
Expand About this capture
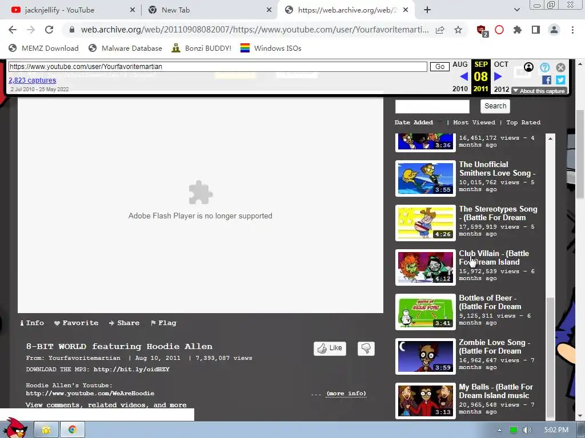[x=539, y=91]
